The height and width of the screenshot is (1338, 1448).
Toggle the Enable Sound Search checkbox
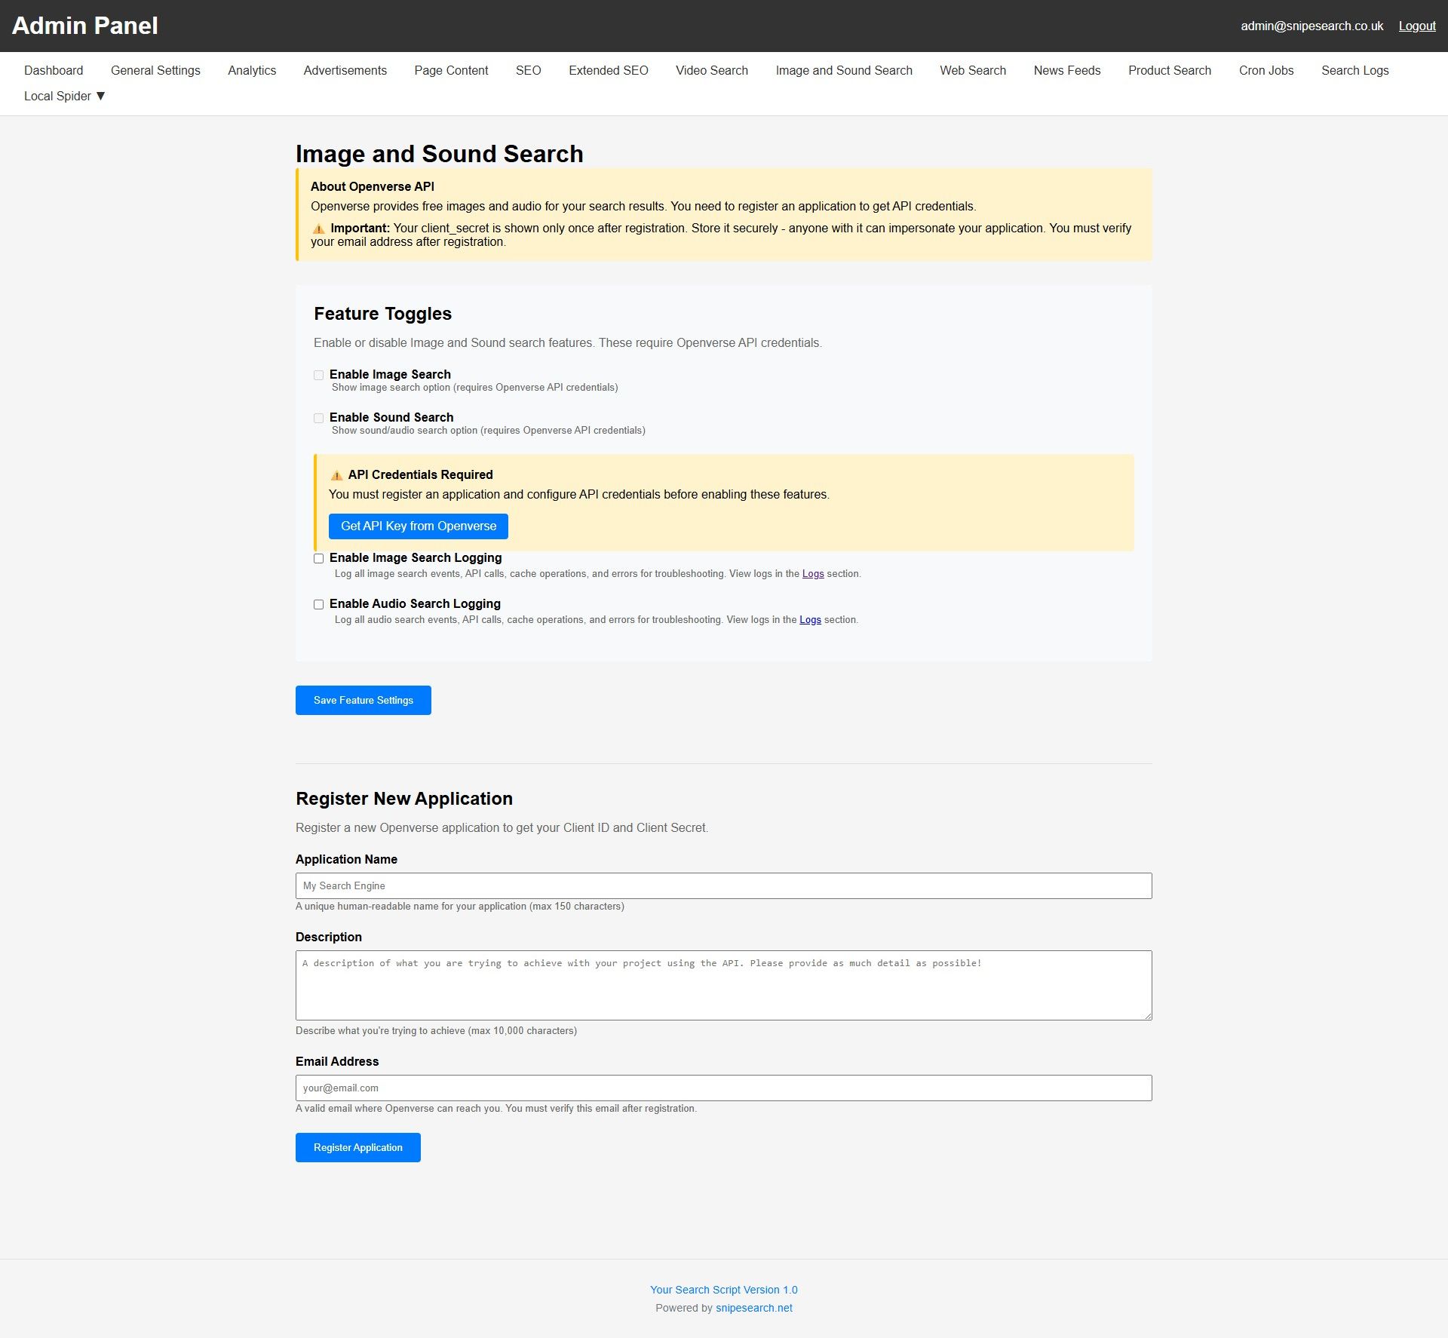click(318, 418)
